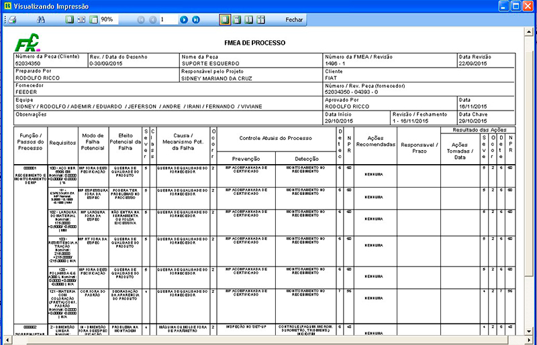Click the FEEDER supplier value

(26, 92)
